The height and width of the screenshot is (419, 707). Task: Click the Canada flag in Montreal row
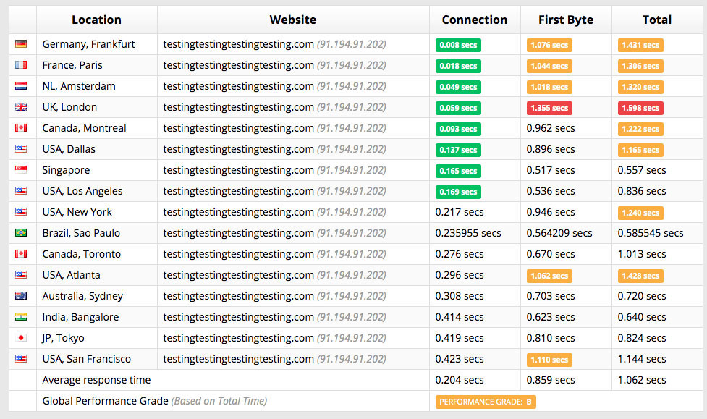21,127
